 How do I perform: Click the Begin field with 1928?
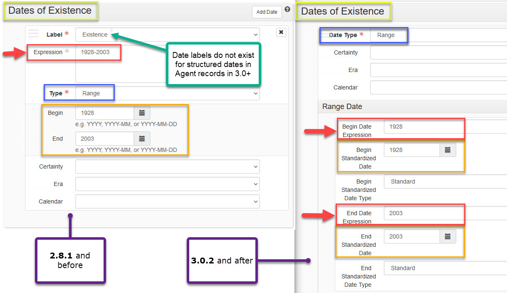coord(104,113)
